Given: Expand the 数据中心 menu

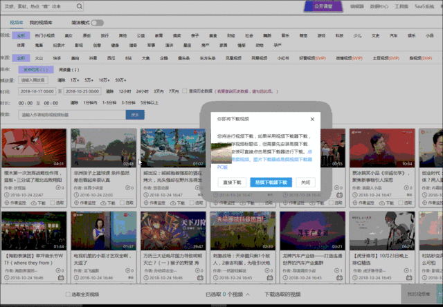Looking at the screenshot, I should click(380, 6).
